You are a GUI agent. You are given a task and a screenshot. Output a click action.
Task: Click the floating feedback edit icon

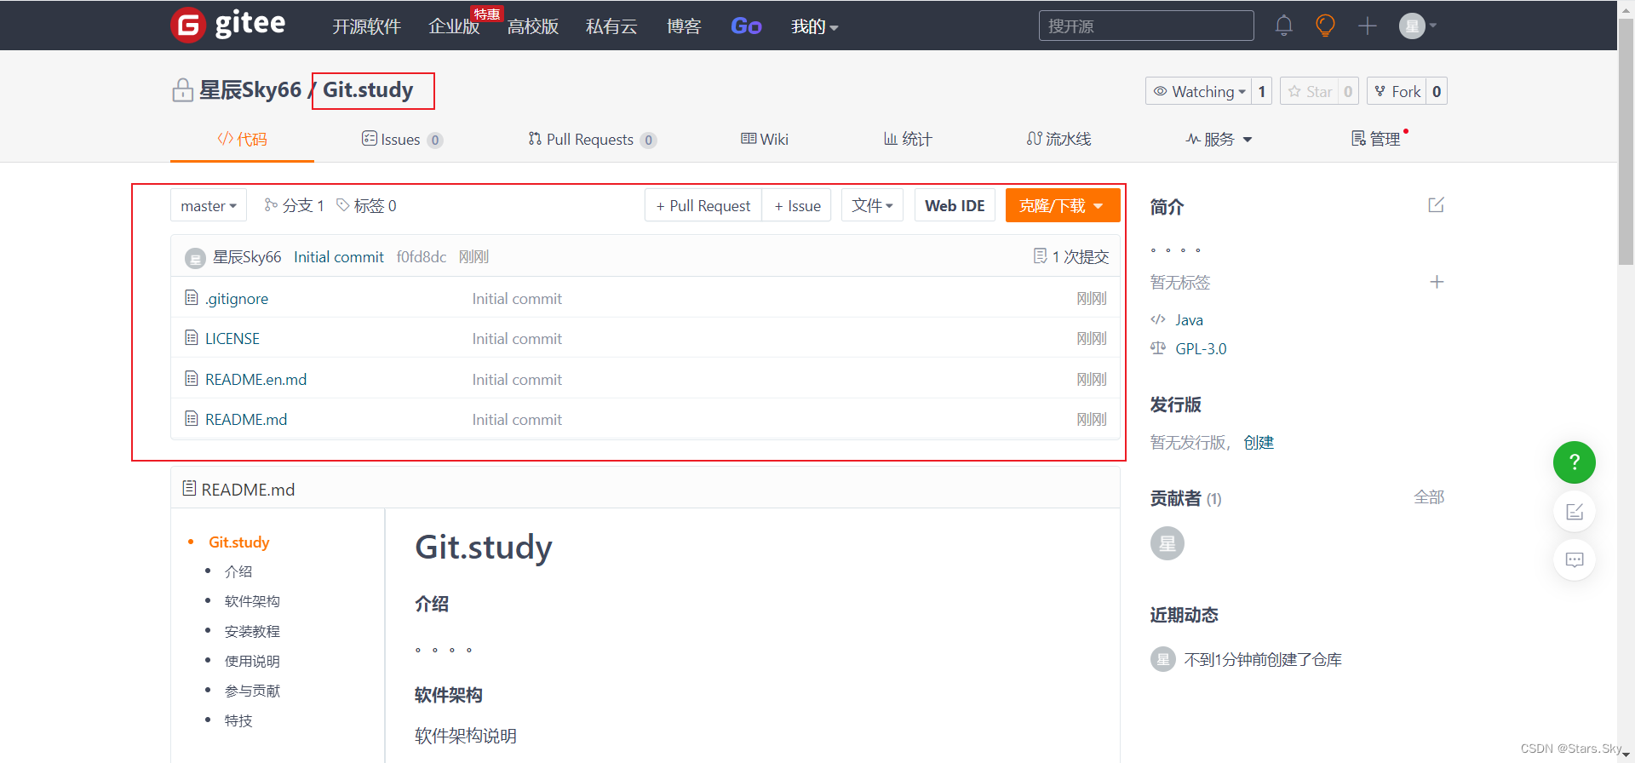pyautogui.click(x=1575, y=512)
